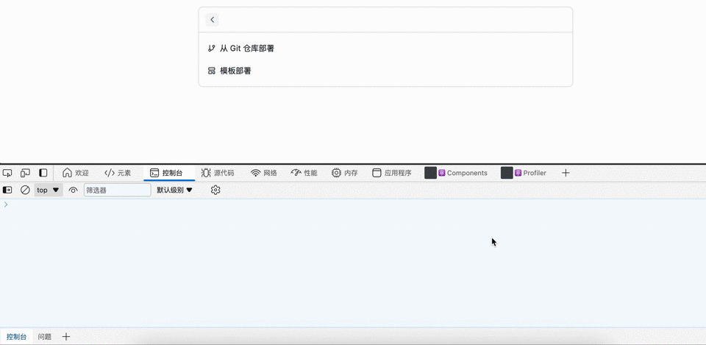Open the React Profiler tab
Screen dimensions: 706x345
pyautogui.click(x=524, y=173)
